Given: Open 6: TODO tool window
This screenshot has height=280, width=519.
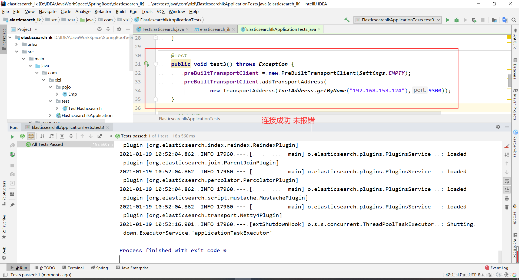Looking at the screenshot, I should [45, 268].
